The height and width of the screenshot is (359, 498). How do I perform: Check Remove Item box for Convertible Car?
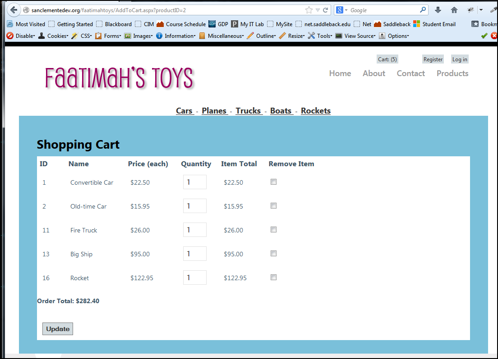(x=273, y=182)
